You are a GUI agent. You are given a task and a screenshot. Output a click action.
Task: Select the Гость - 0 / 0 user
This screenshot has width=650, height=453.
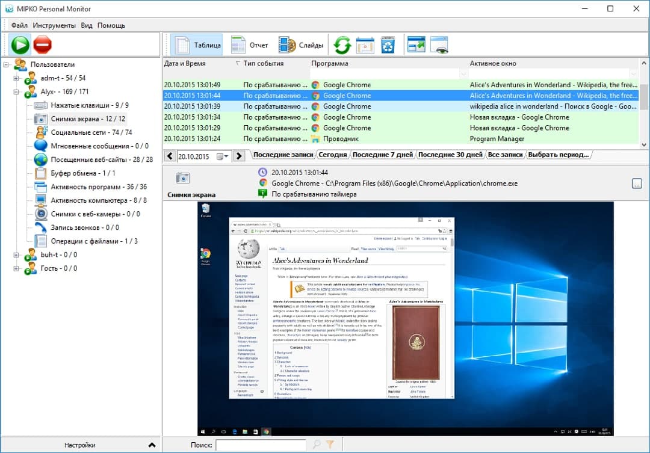tap(58, 268)
